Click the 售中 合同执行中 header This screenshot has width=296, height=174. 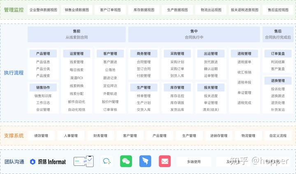[194, 34]
